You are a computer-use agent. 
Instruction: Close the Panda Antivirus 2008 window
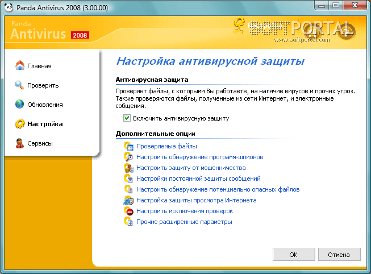355,6
